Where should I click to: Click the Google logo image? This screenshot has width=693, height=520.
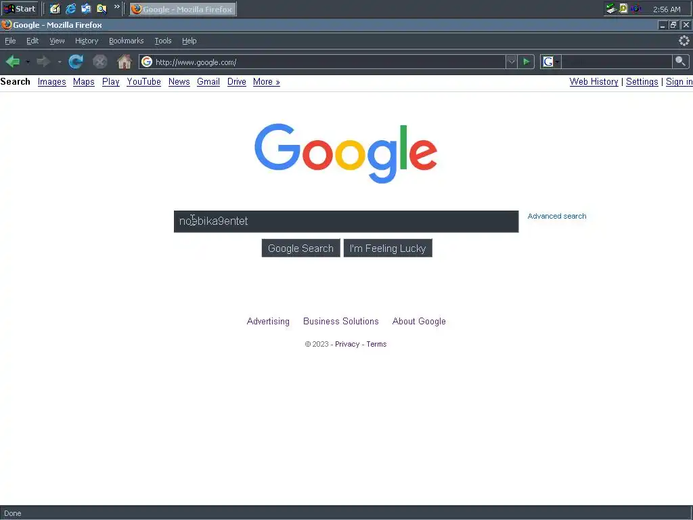(346, 154)
